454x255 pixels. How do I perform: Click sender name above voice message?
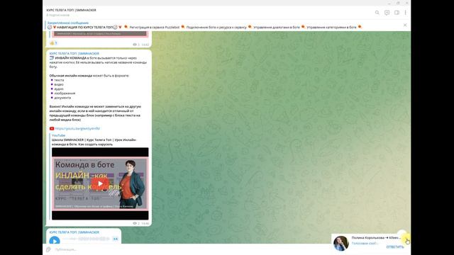point(74,232)
